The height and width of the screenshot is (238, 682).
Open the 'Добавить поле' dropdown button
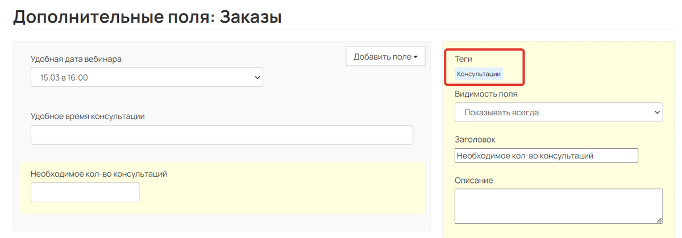pyautogui.click(x=385, y=56)
